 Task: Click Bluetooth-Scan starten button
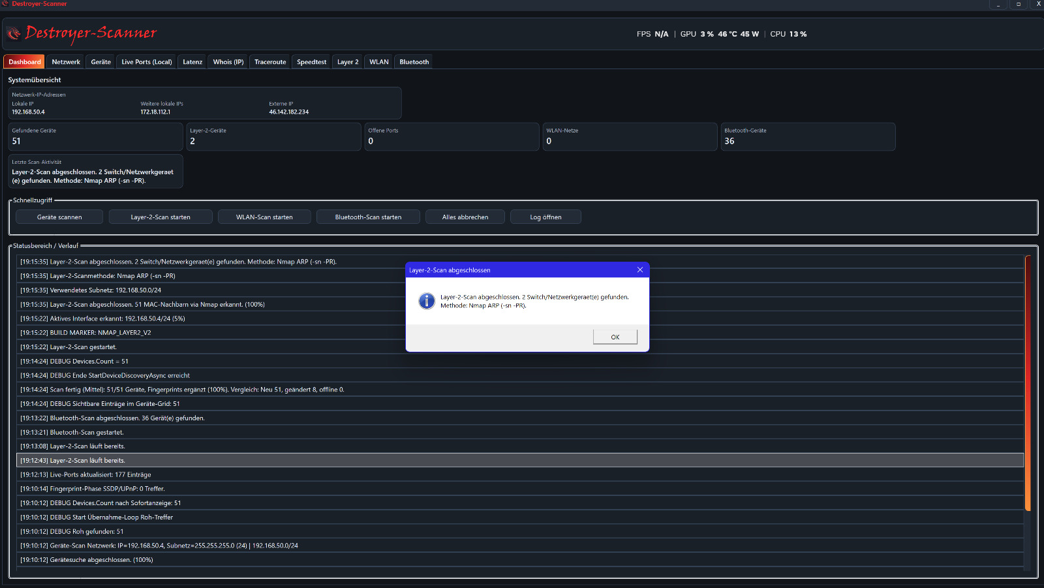pyautogui.click(x=368, y=217)
